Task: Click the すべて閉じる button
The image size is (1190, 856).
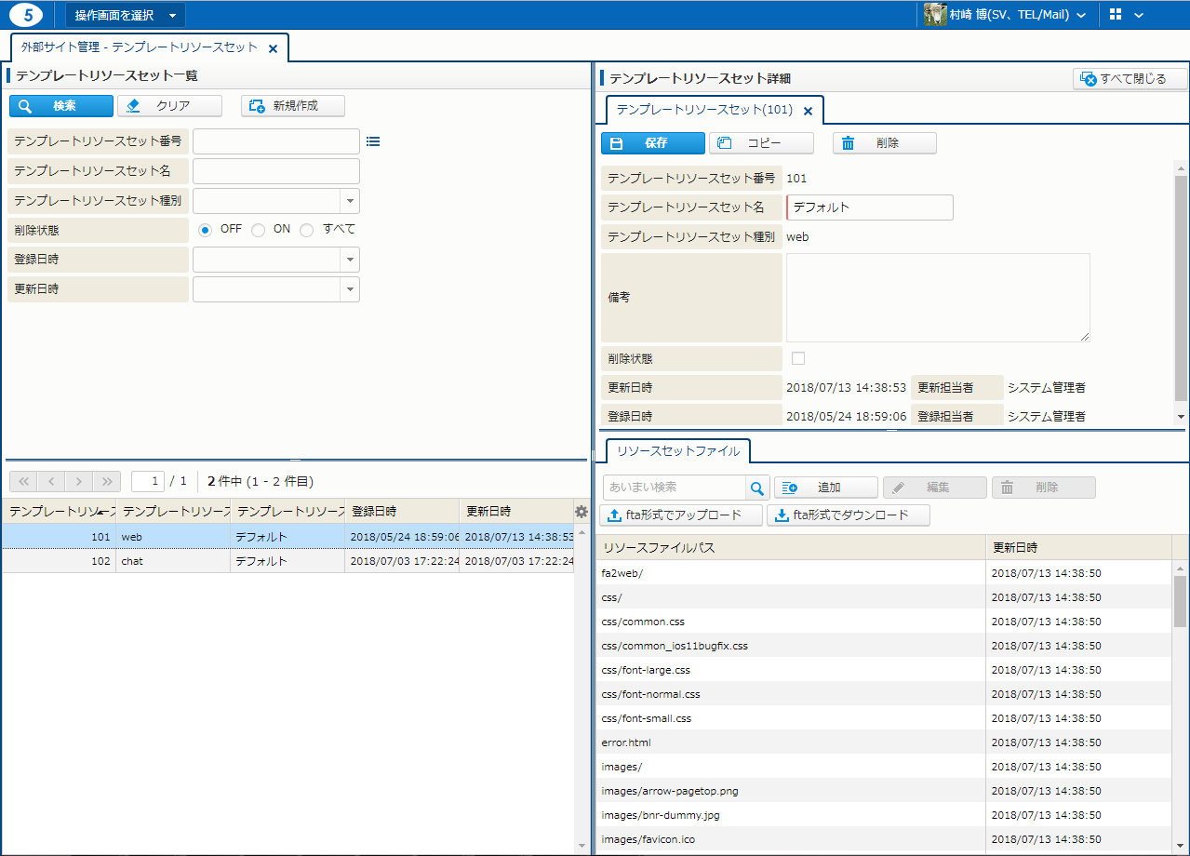Action: tap(1130, 79)
